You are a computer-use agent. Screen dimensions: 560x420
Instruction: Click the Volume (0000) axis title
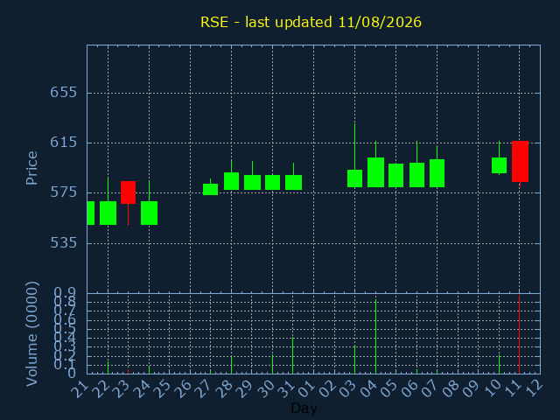pos(31,334)
